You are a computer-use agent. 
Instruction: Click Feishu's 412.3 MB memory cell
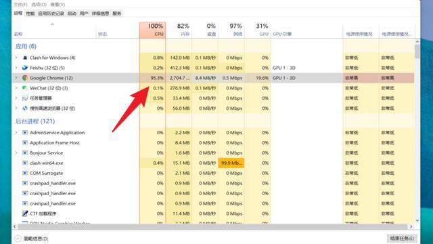coord(179,68)
